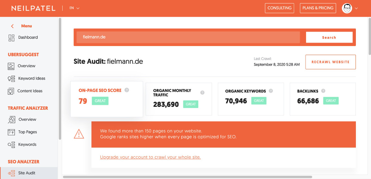Image resolution: width=371 pixels, height=179 pixels.
Task: Click the Consulting button
Action: (x=279, y=8)
